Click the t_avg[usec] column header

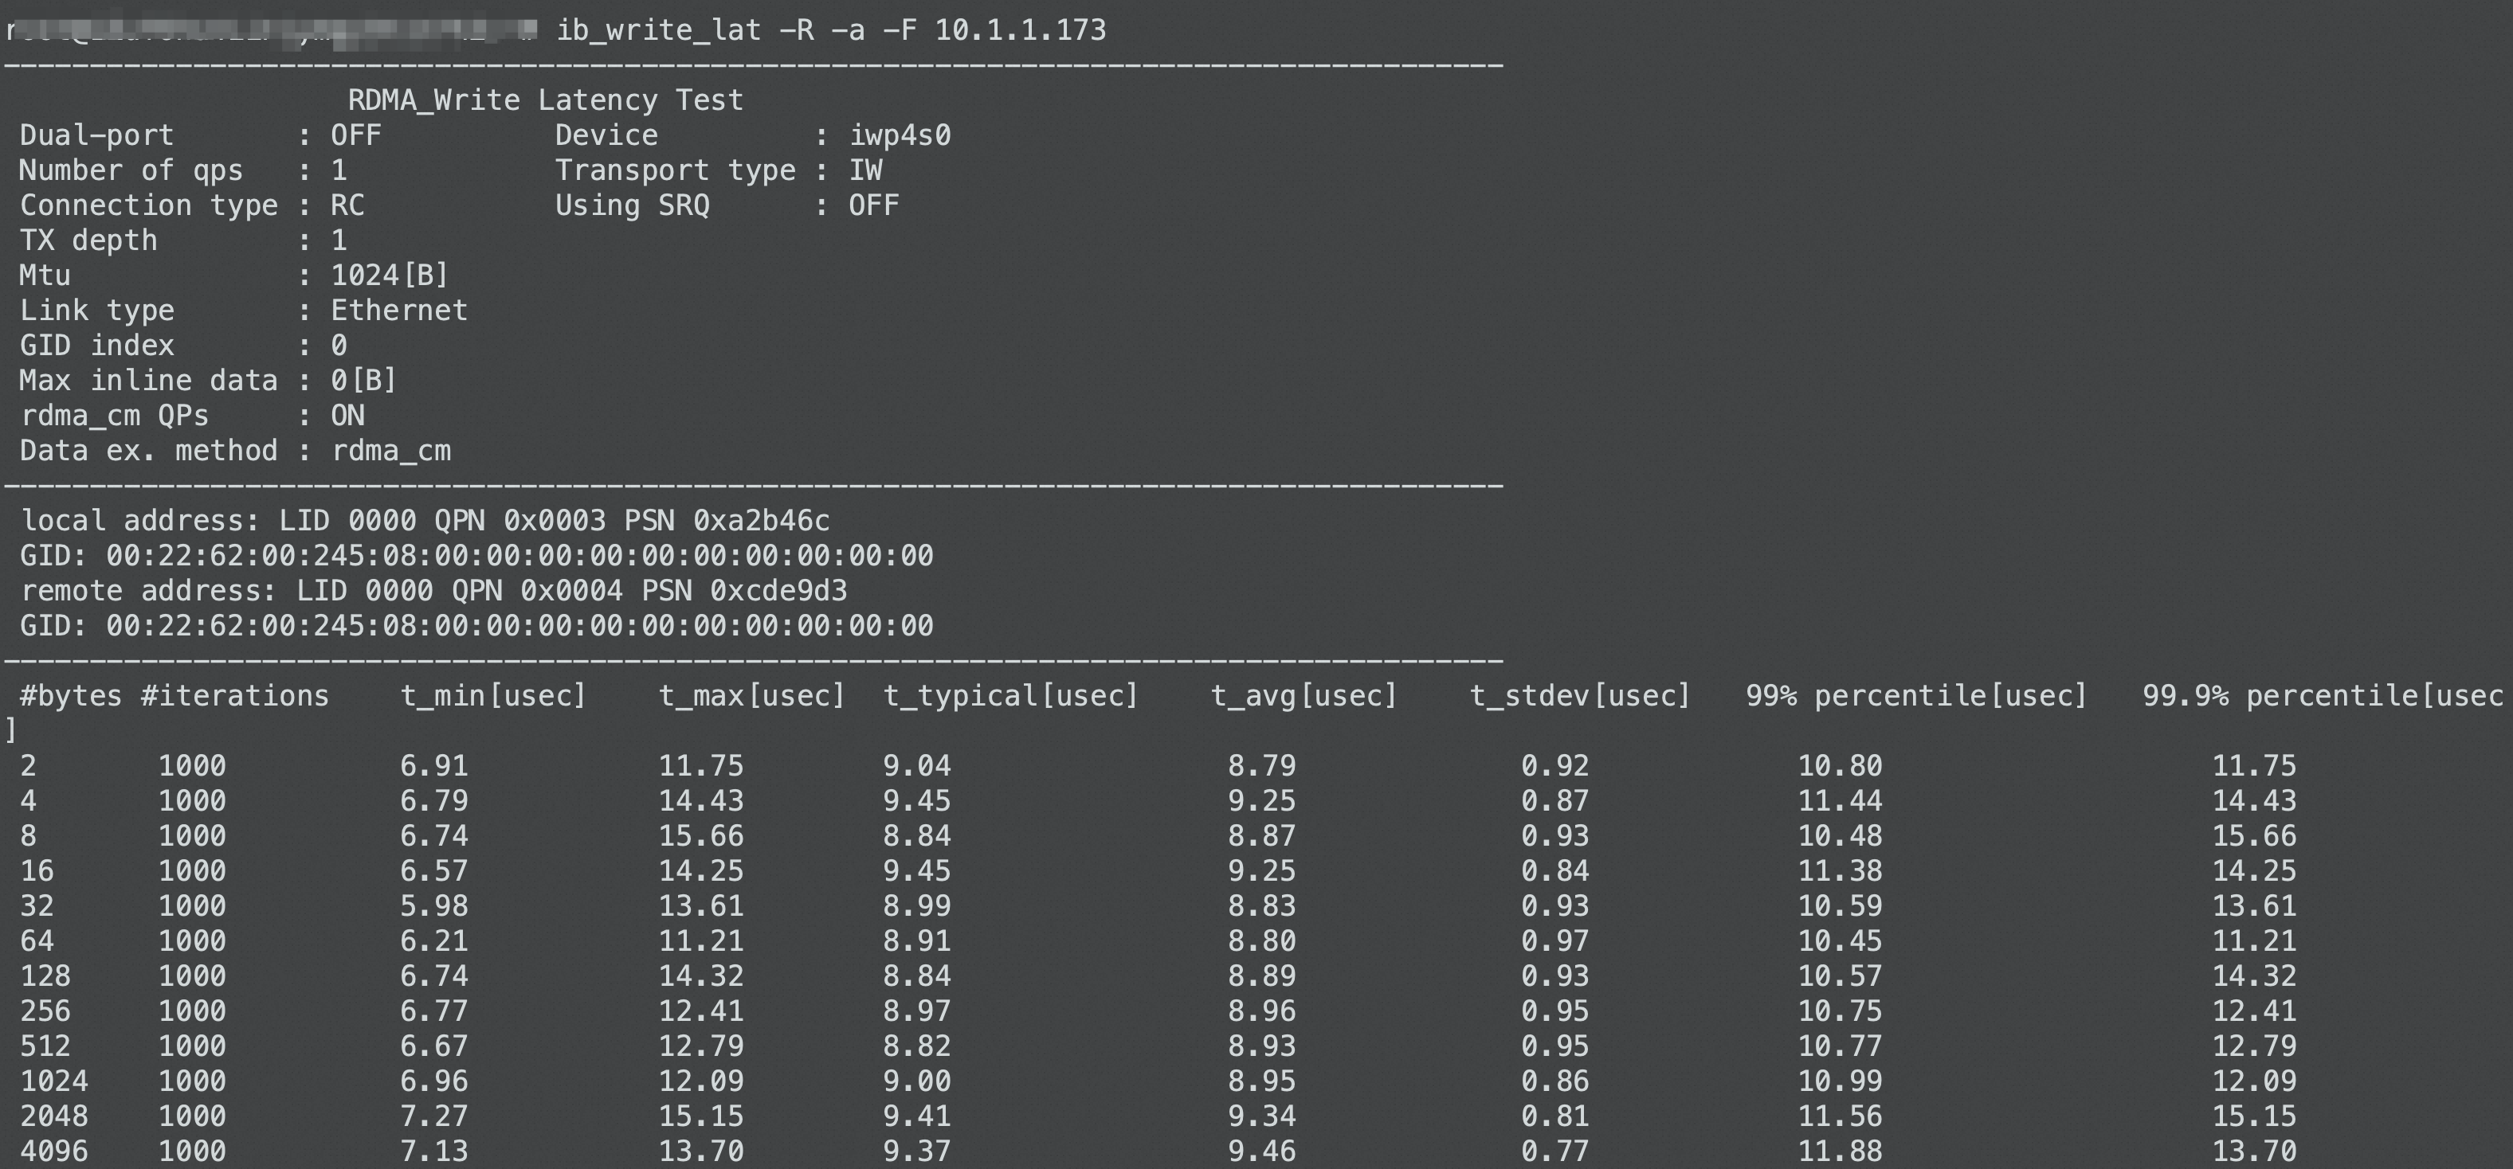click(1304, 696)
